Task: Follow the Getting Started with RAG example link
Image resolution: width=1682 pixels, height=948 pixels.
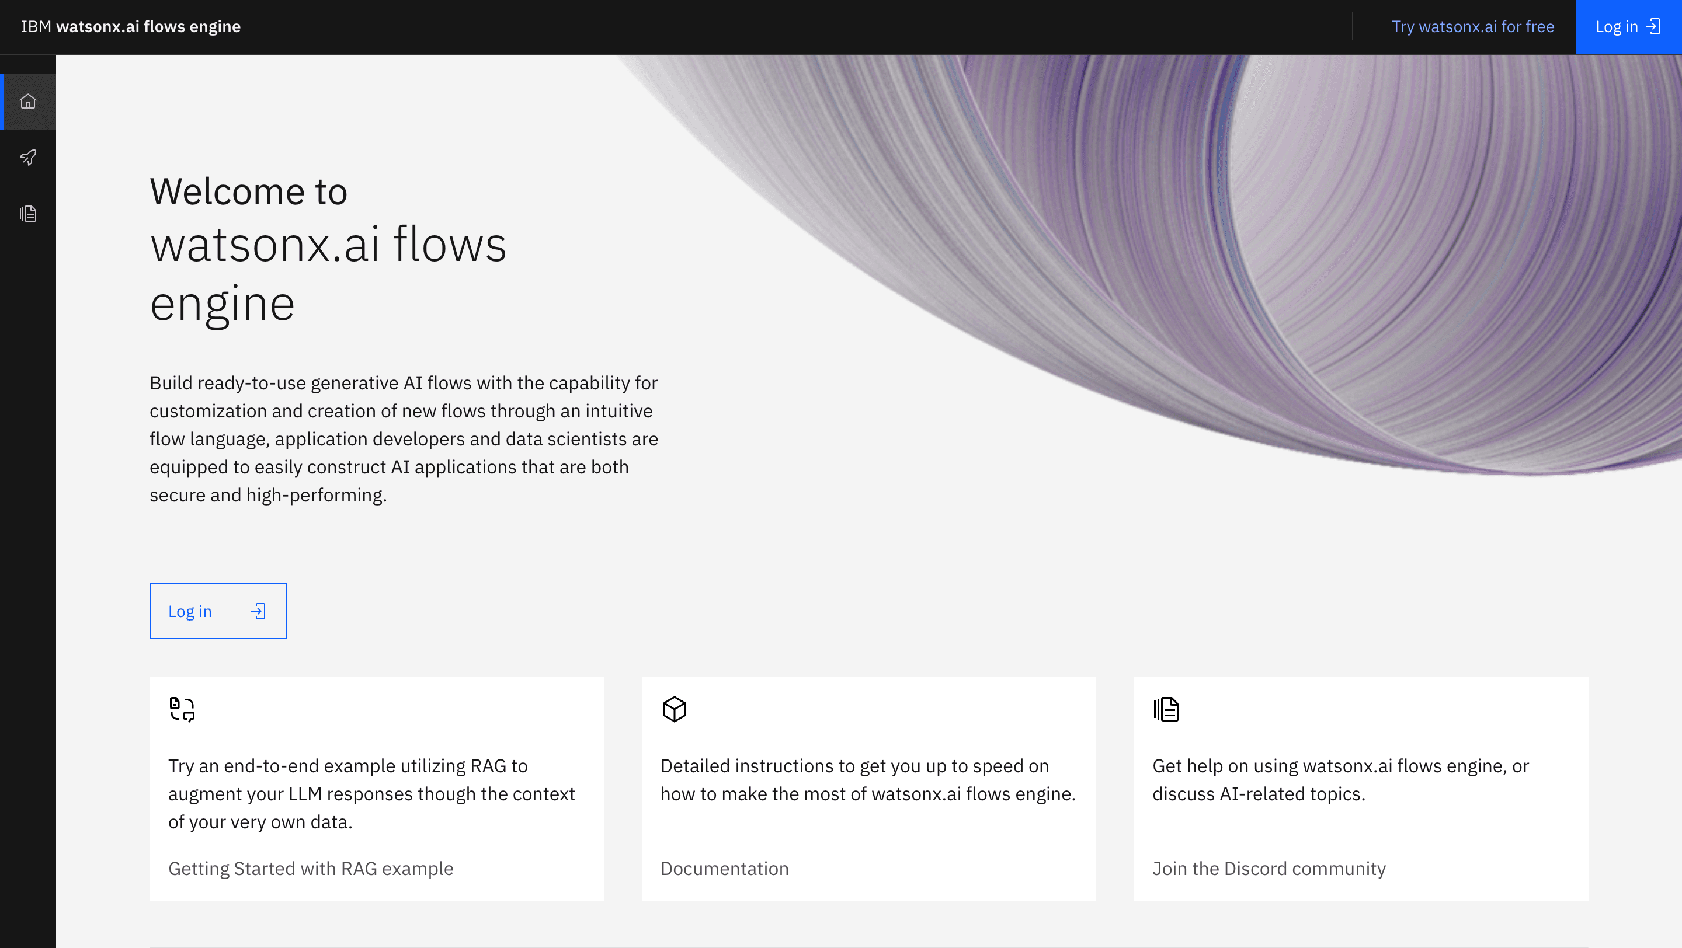Action: [x=311, y=869]
